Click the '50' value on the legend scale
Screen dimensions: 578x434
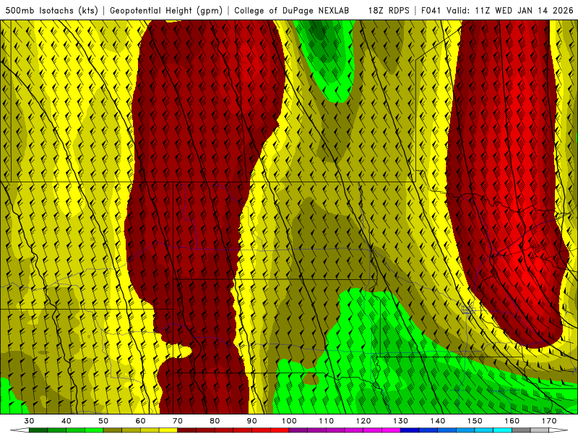[x=103, y=421]
